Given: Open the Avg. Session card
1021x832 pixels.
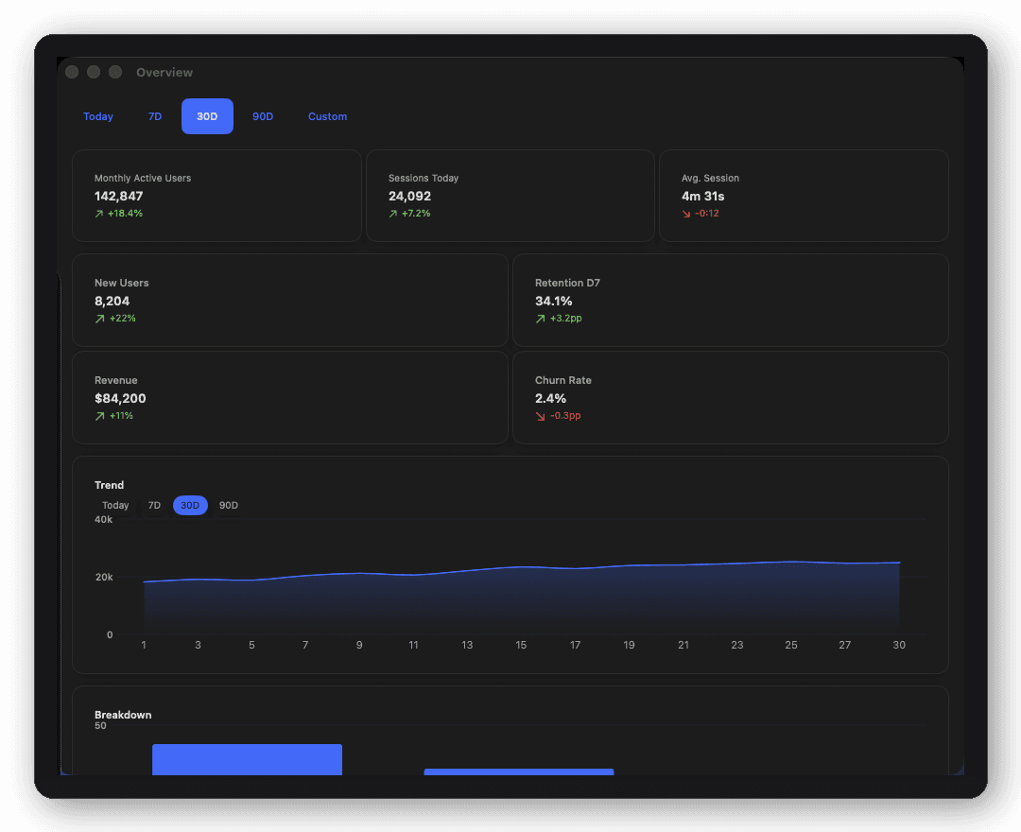Looking at the screenshot, I should tap(804, 196).
